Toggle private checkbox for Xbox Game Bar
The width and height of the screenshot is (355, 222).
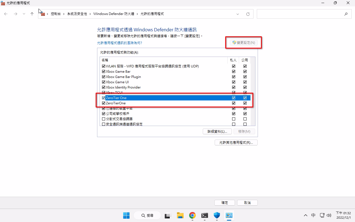point(234,72)
